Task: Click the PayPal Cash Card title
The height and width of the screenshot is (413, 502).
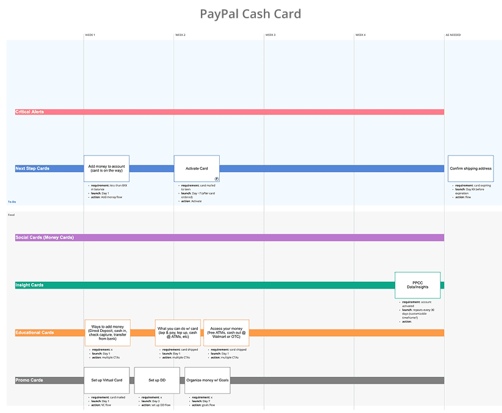Action: [x=250, y=14]
